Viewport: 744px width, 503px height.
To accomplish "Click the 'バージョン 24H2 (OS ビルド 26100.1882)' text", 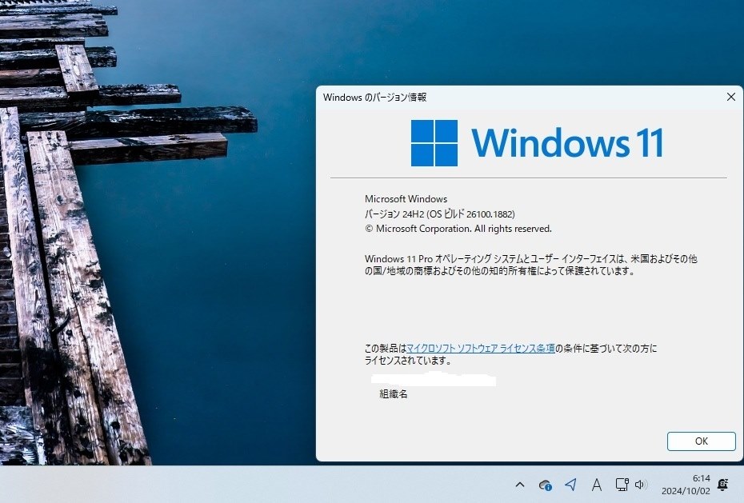I will pos(440,214).
